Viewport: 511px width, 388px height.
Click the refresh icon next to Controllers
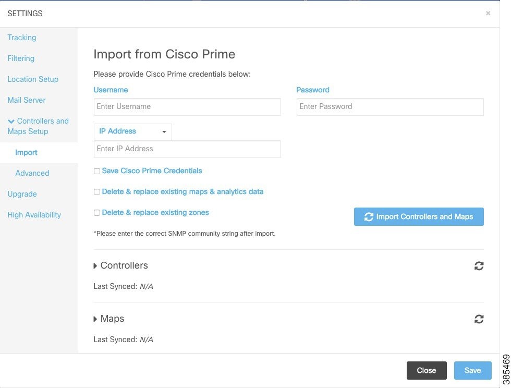coord(479,266)
